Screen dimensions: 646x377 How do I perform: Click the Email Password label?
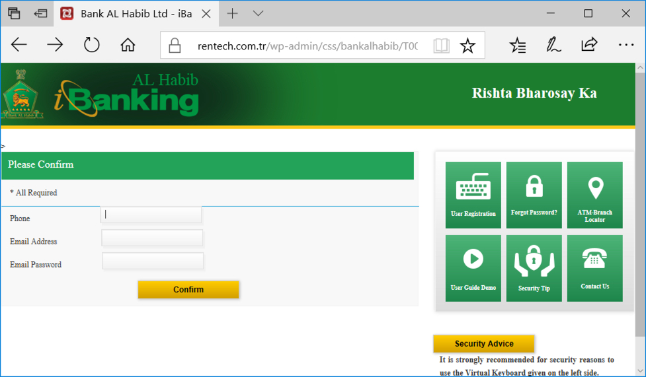[36, 265]
